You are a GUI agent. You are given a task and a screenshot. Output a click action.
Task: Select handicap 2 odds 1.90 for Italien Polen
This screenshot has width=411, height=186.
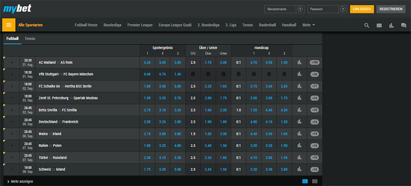click(284, 145)
